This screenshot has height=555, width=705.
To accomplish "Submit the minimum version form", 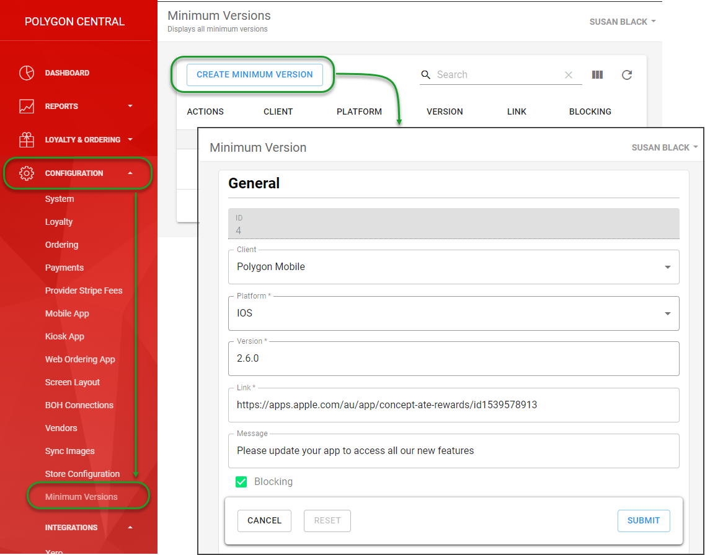I will tap(644, 520).
